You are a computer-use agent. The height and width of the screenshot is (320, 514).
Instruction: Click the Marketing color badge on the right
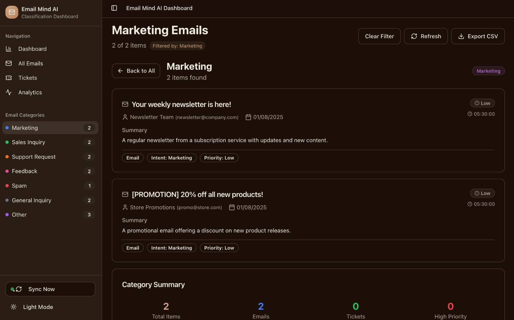[x=488, y=71]
